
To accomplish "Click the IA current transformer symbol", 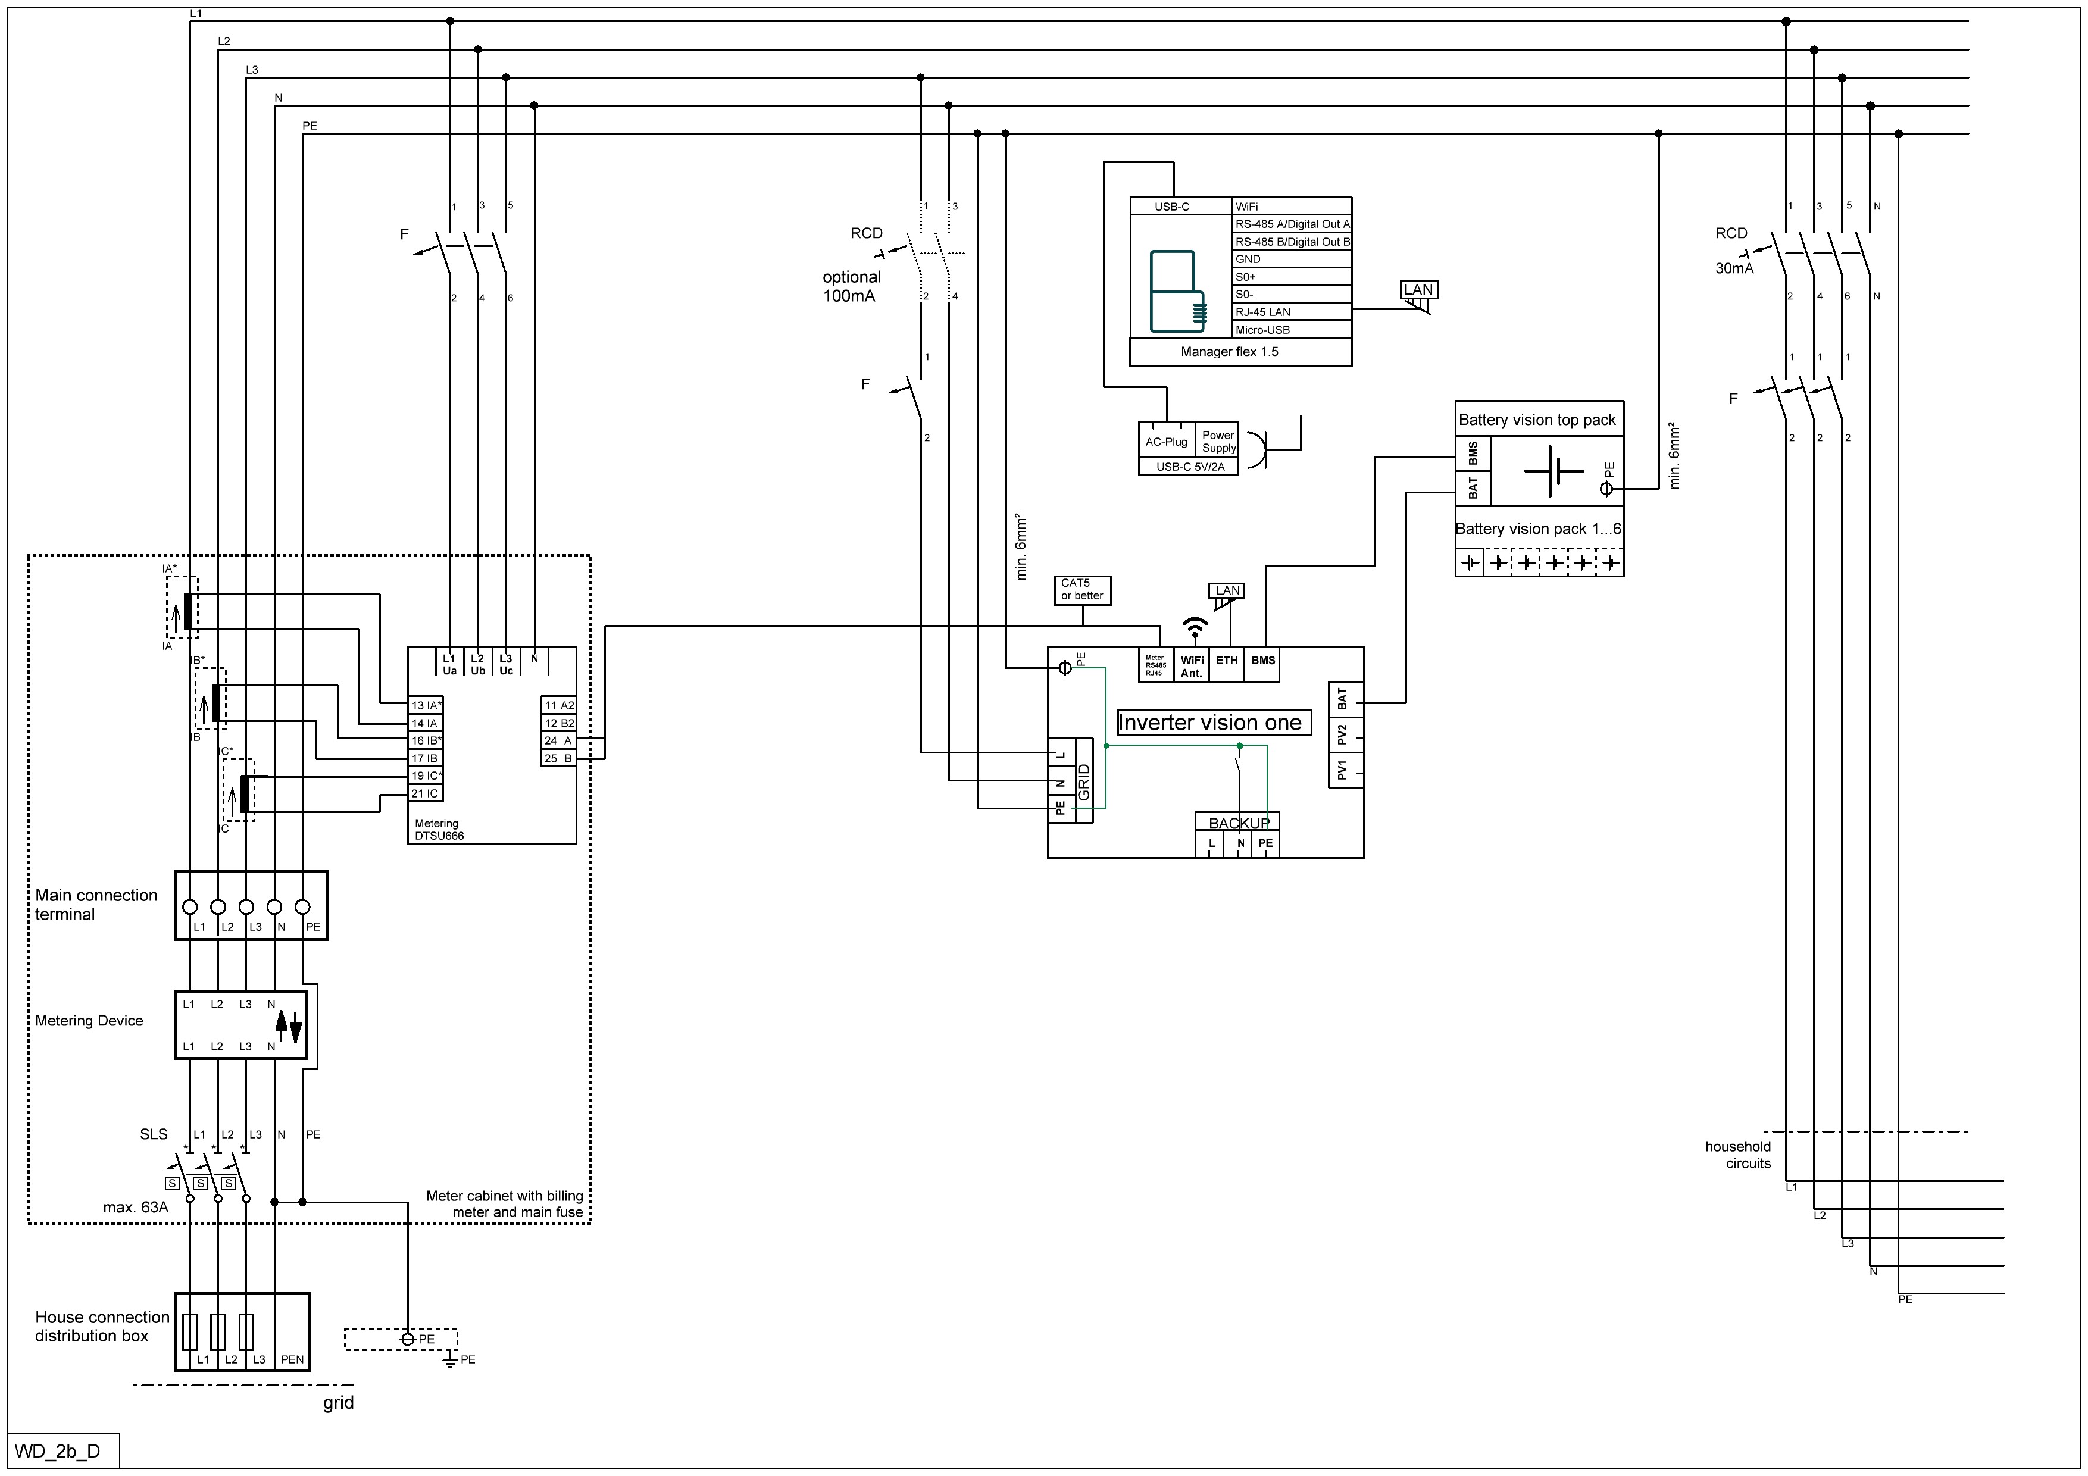I will (x=187, y=610).
